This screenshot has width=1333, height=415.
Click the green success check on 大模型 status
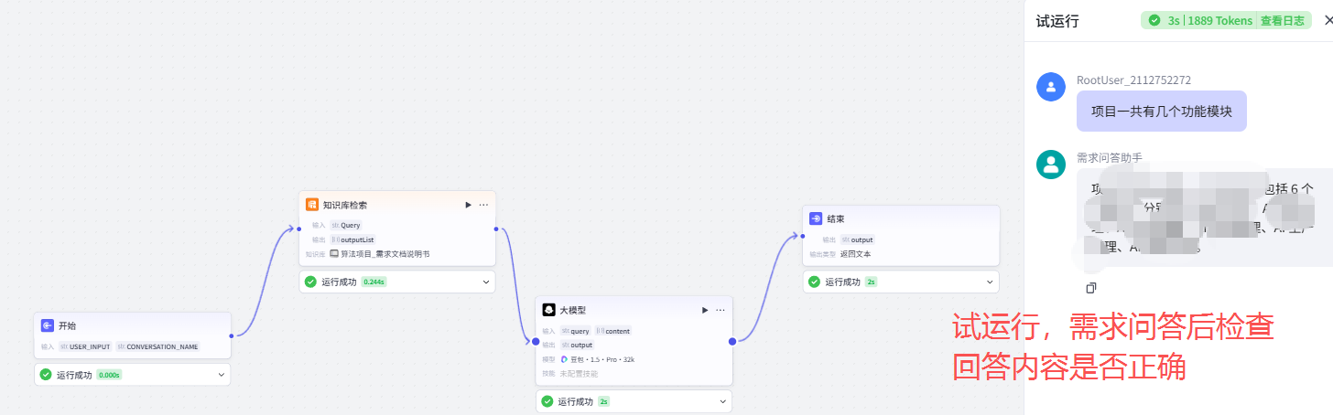click(x=547, y=401)
